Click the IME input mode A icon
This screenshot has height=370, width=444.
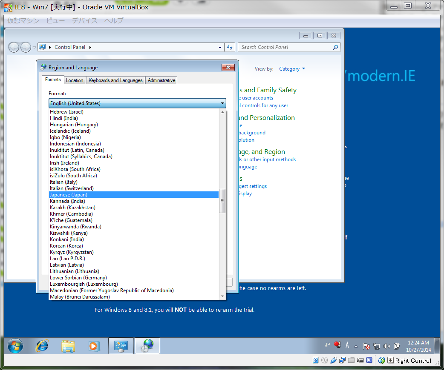tap(347, 345)
